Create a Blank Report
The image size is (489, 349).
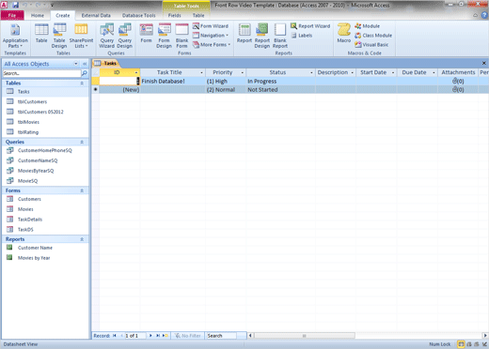[280, 36]
